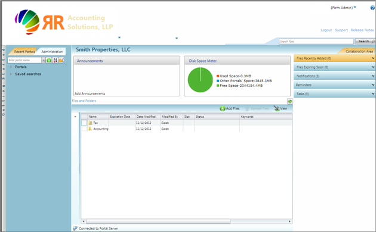Click the blue Other Portals' Space legend swatch
Image resolution: width=376 pixels, height=232 pixels.
(218, 81)
